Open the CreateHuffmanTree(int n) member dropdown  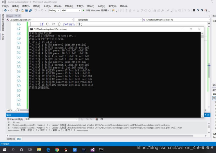tap(176, 20)
